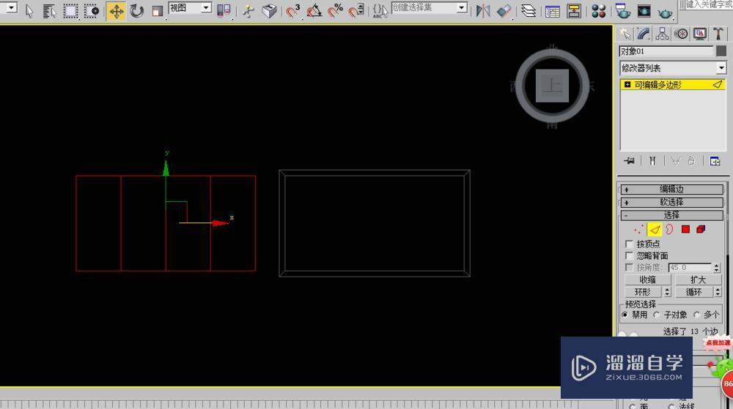Toggle the Percent Snap icon
733x409 pixels.
[x=335, y=11]
